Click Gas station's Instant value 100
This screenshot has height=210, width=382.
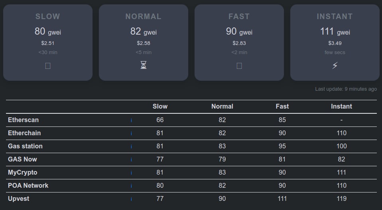(342, 146)
